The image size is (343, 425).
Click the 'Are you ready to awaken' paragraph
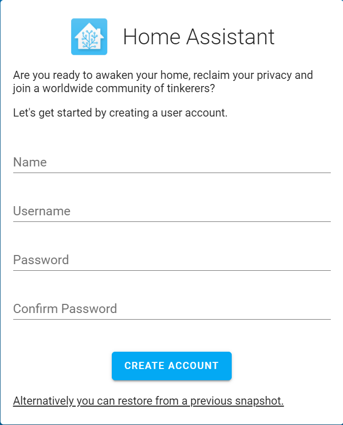tap(163, 76)
